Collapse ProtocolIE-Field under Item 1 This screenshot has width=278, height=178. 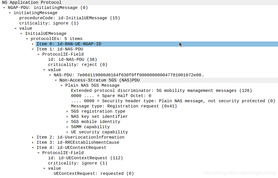(39, 54)
